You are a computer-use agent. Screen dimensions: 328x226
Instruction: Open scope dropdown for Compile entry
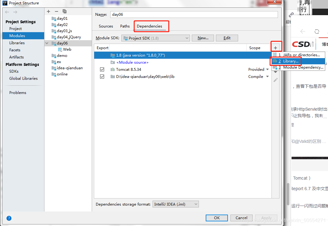coord(267,77)
